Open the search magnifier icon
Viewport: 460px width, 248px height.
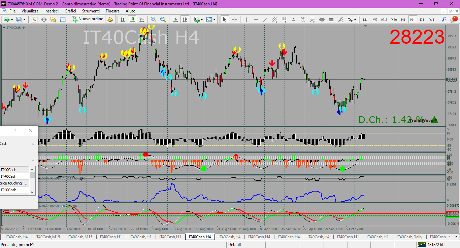click(444, 19)
